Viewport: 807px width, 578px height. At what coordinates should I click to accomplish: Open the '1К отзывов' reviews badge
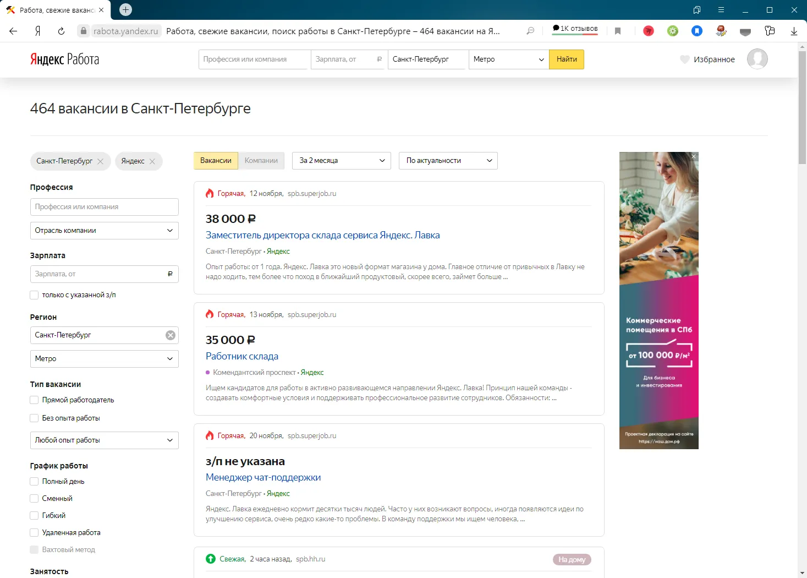(575, 29)
